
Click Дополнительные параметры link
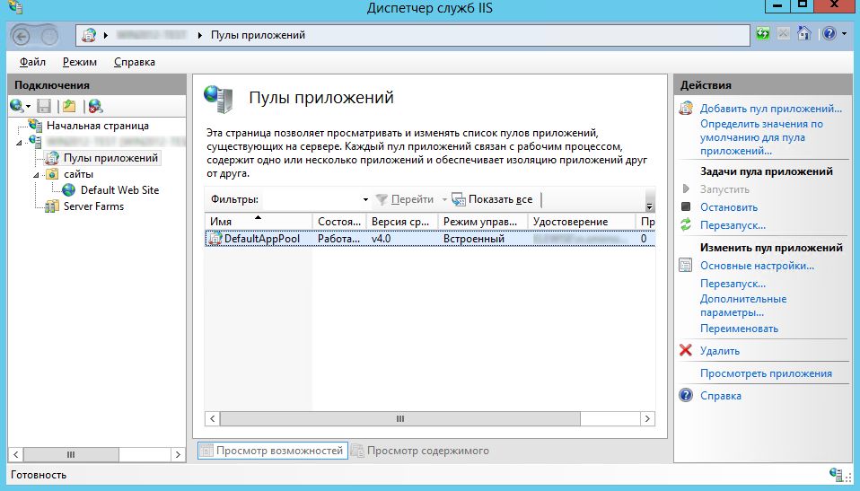[x=743, y=305]
